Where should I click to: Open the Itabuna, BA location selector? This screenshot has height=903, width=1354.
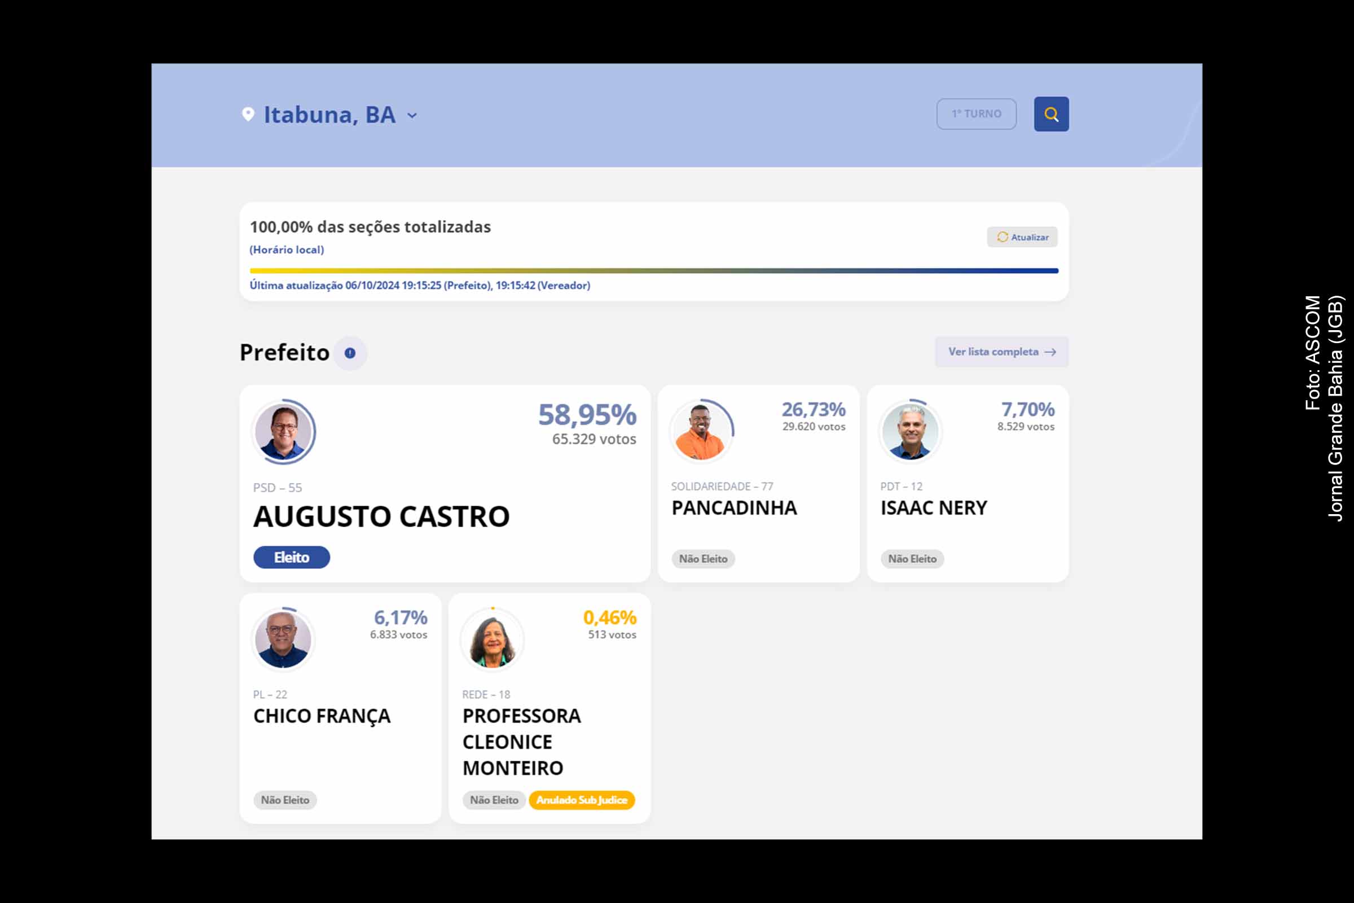click(x=329, y=115)
